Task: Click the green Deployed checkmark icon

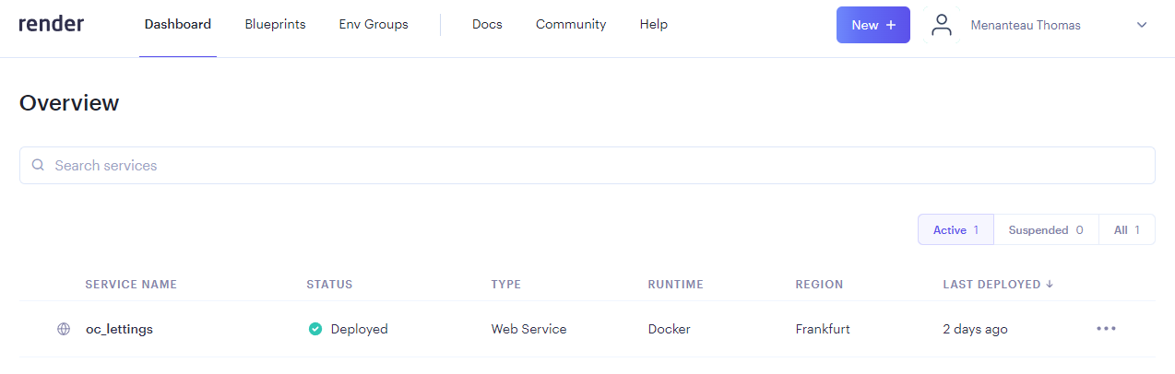Action: click(x=315, y=329)
